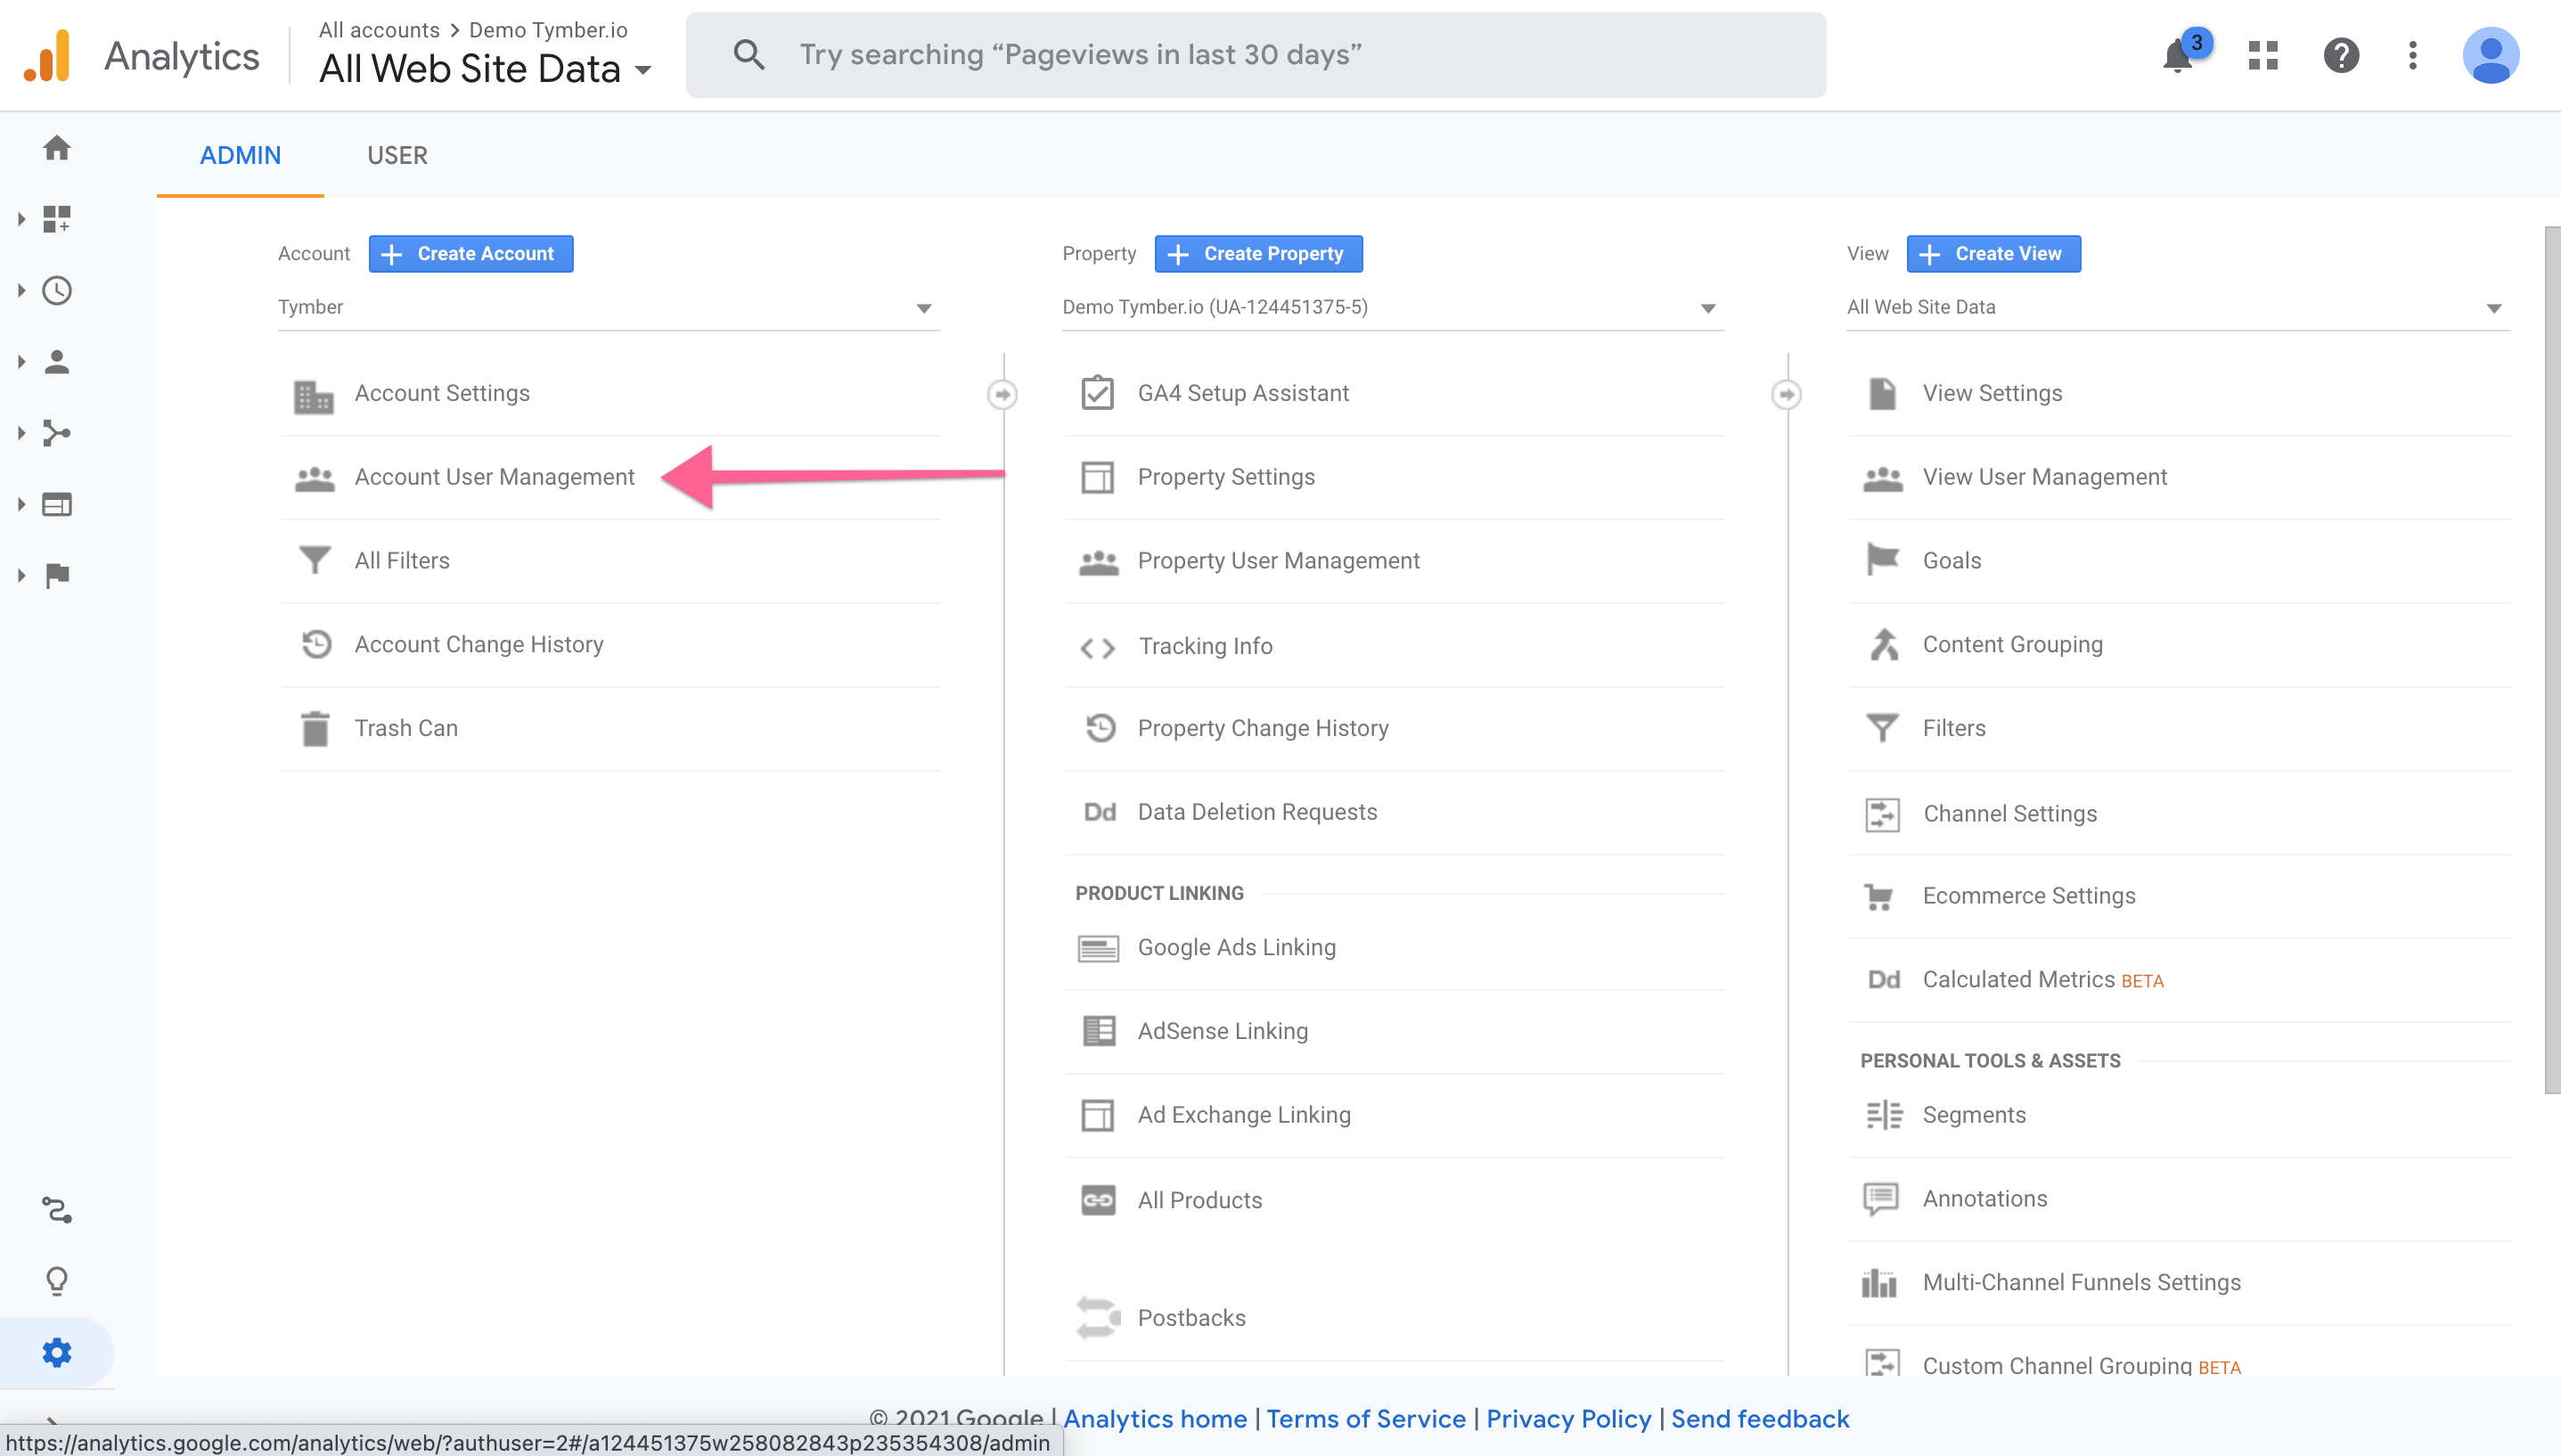The height and width of the screenshot is (1456, 2561).
Task: Click the Create View button
Action: tap(1993, 254)
